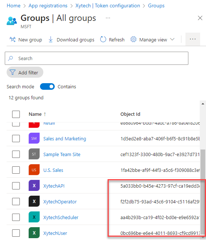Click the vertical scrollbar thumb
This screenshot has width=206, height=240.
(203, 192)
